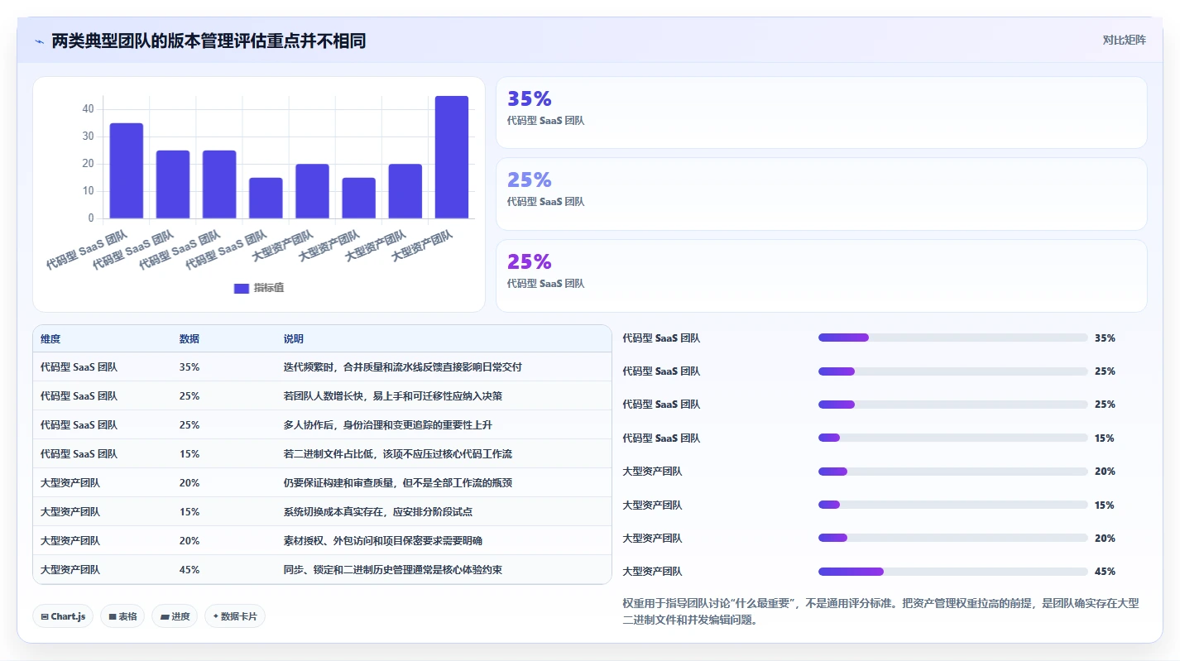Select the 数据卡片 tag label text
The image size is (1180, 661).
pos(238,616)
